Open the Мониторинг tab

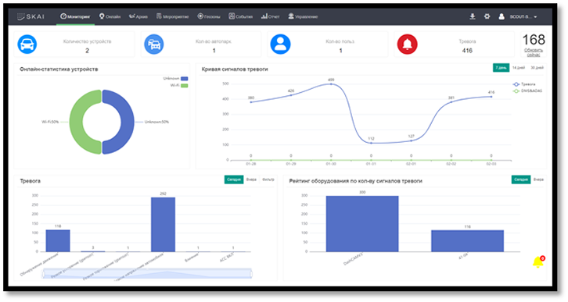75,16
